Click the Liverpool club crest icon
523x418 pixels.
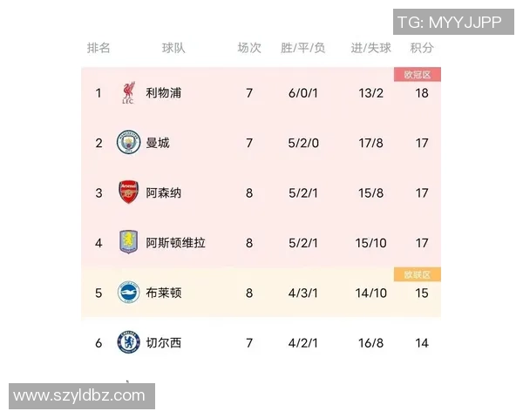(x=128, y=92)
